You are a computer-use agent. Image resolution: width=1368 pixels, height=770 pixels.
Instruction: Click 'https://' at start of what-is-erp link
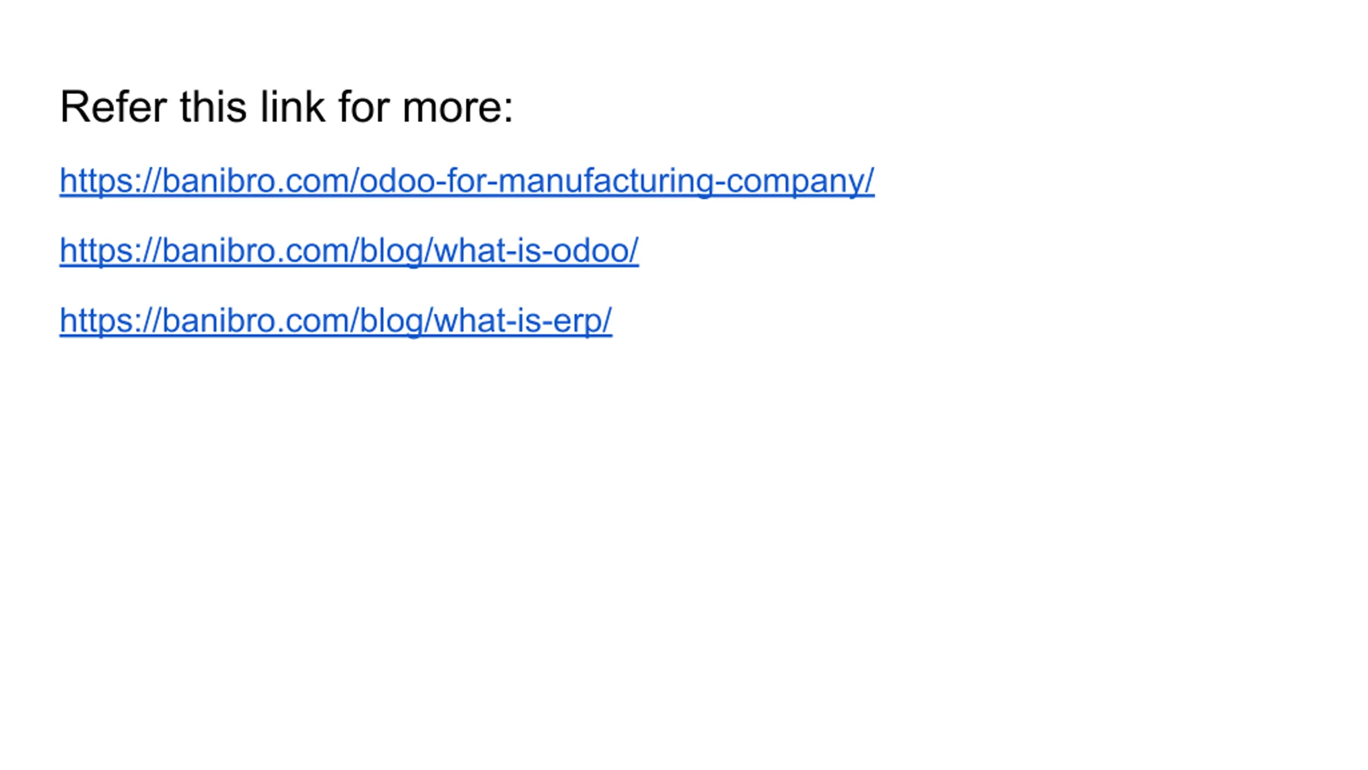pos(110,320)
